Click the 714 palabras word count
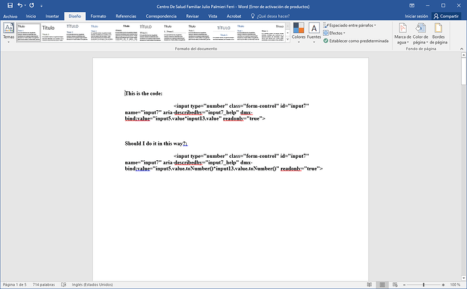467x289 pixels. [44, 284]
